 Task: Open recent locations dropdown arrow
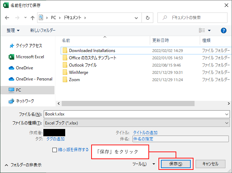pos(25,18)
